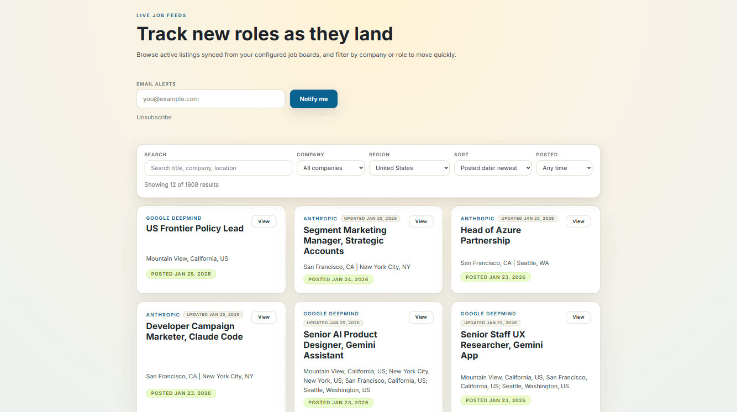View the Segment Marketing Manager listing
Viewport: 737px width, 412px height.
coord(421,221)
